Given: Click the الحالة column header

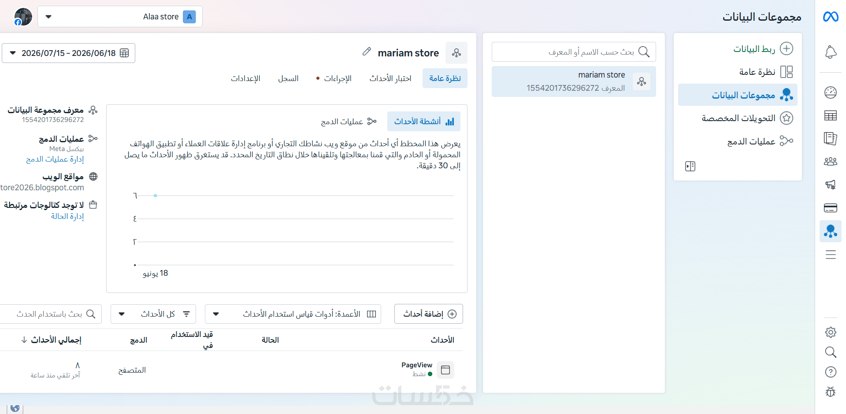Looking at the screenshot, I should tap(270, 340).
